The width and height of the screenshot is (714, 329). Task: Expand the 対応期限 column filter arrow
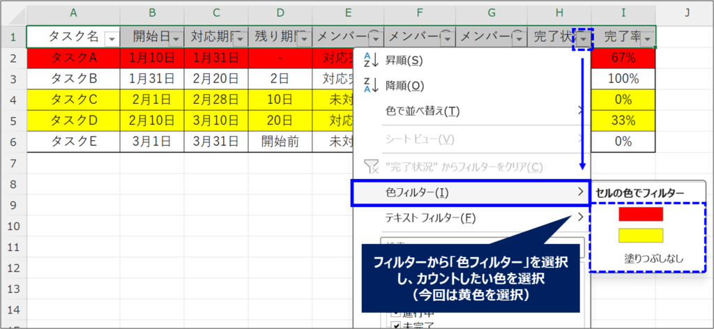point(238,38)
